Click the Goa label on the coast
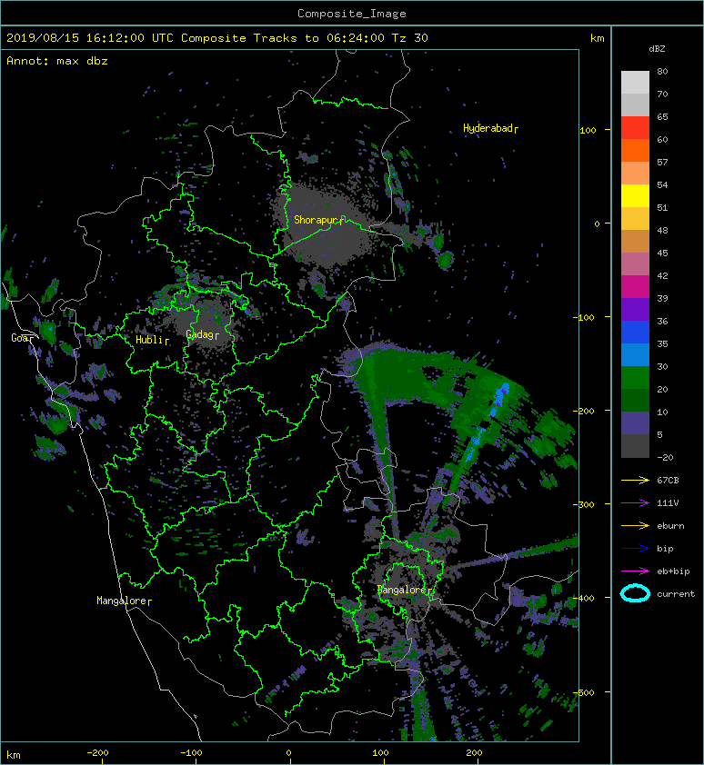 coord(23,338)
